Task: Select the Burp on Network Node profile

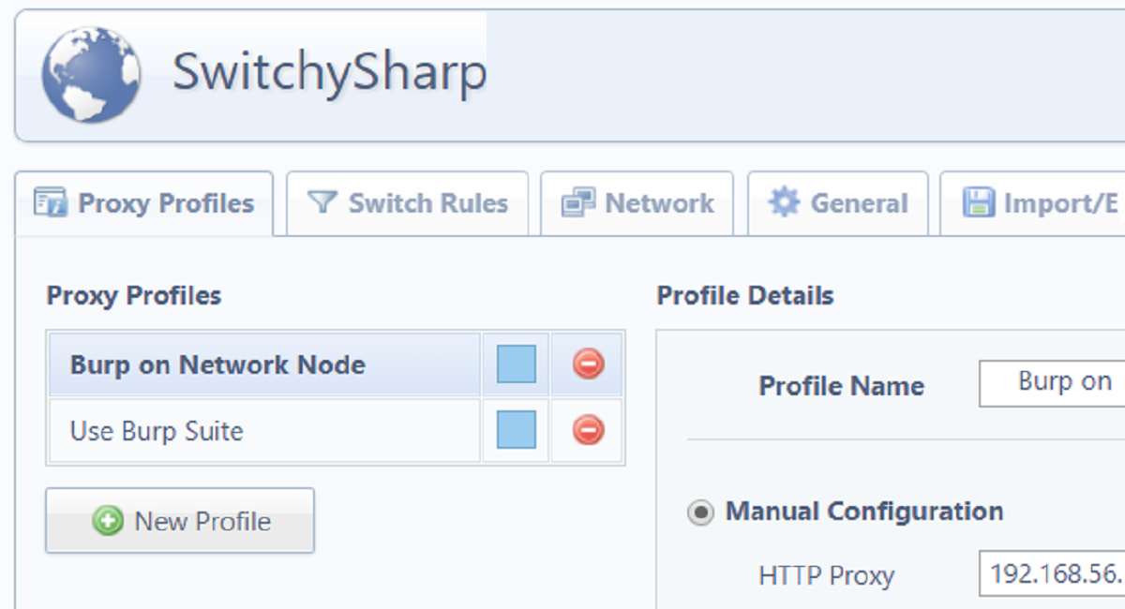Action: (x=264, y=364)
